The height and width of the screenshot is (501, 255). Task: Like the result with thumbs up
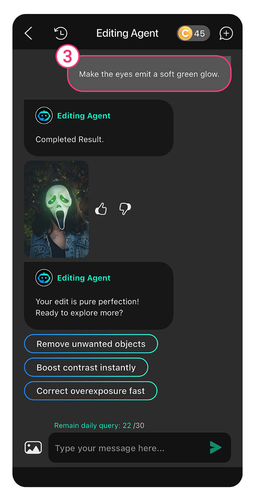[101, 208]
